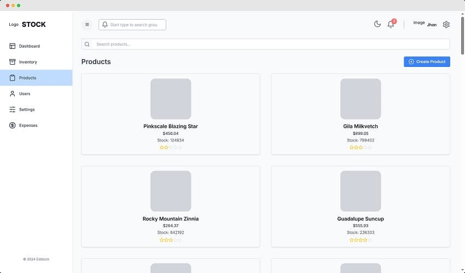
Task: Select the Gila Milkvetch title
Action: (361, 126)
